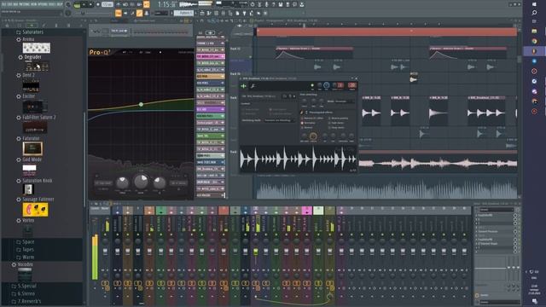Click the Stop button in the transport
546x307 pixels.
[91, 4]
